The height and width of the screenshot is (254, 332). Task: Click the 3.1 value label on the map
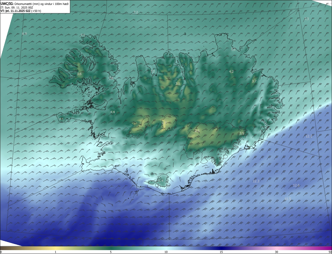[x=178, y=83]
